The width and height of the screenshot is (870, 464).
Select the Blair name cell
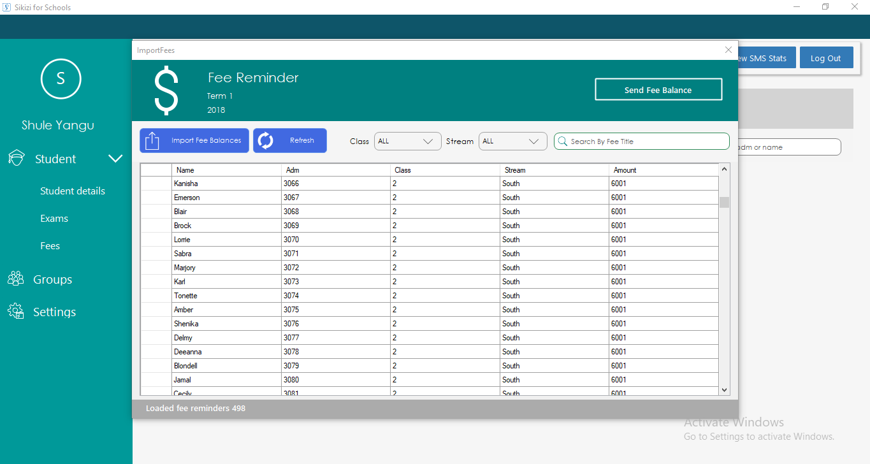click(226, 212)
